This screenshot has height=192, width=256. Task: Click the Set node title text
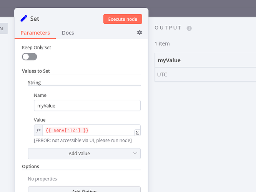click(35, 19)
